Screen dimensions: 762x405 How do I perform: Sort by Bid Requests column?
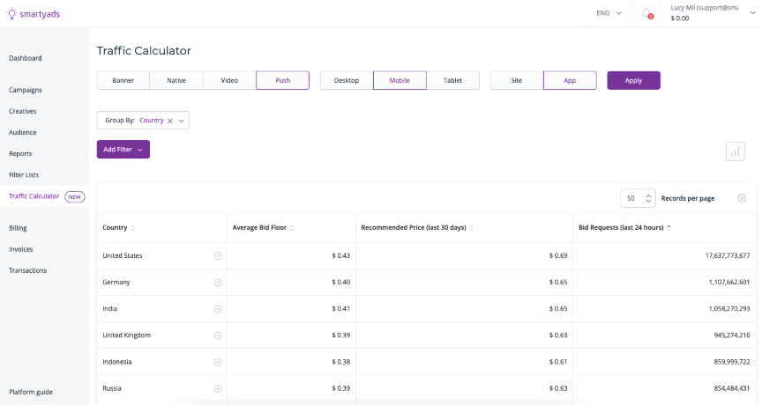623,228
